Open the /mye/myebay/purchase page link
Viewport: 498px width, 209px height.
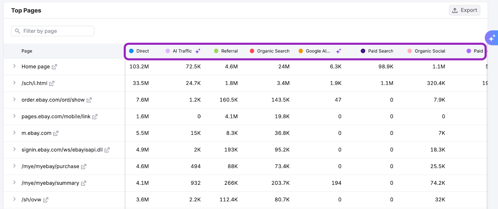coord(50,166)
